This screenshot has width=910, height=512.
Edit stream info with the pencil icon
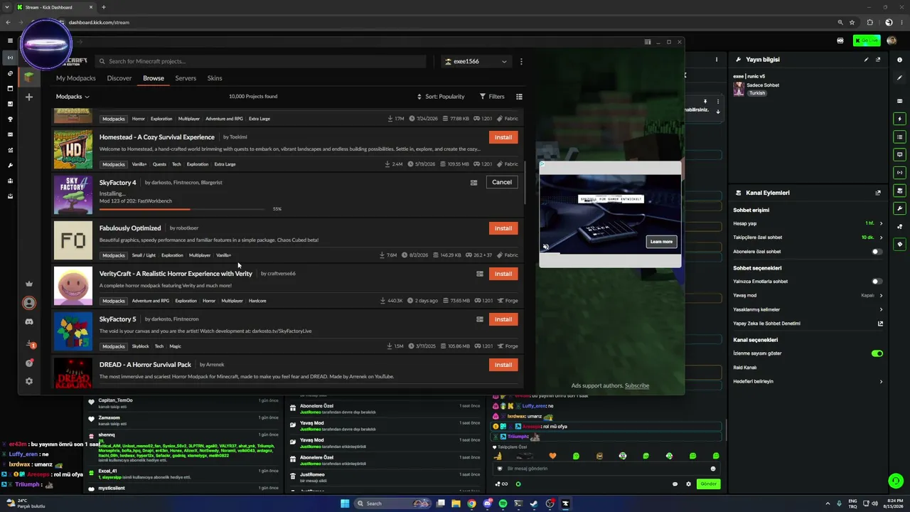866,60
